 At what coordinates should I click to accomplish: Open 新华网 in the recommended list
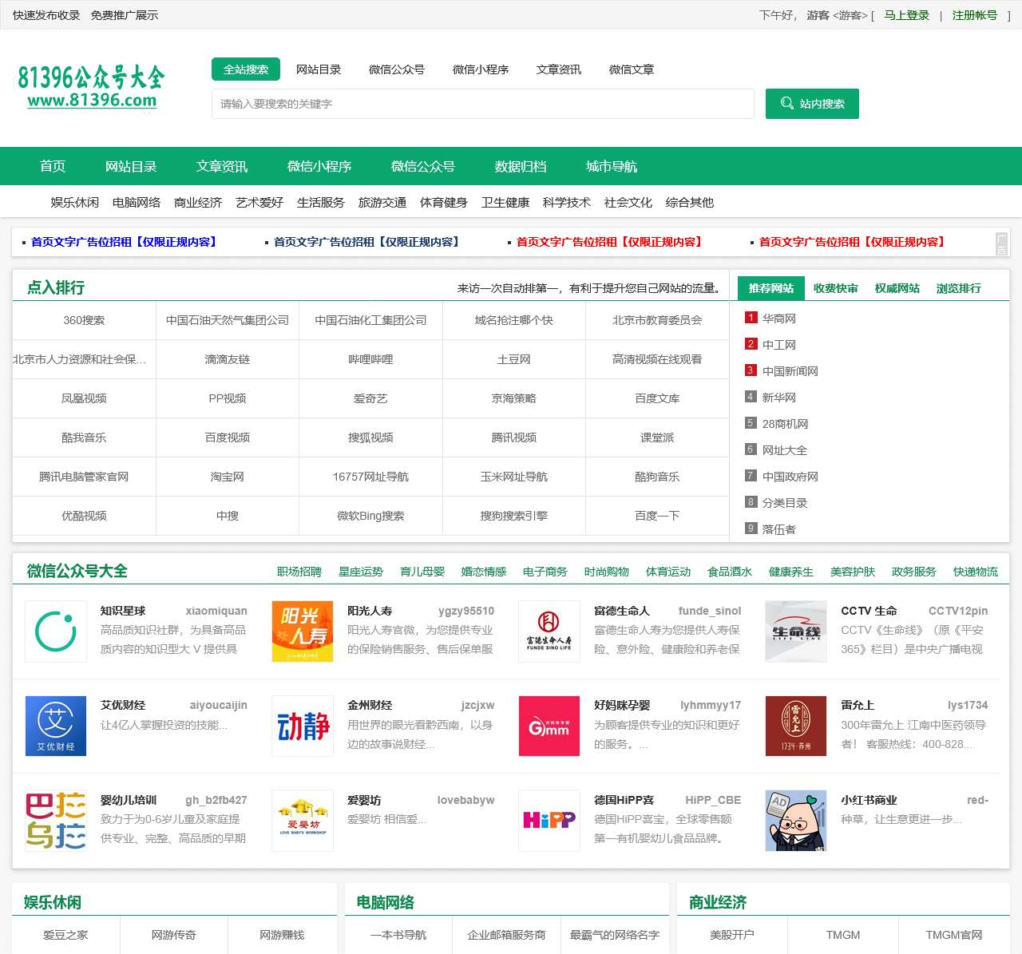click(x=779, y=398)
